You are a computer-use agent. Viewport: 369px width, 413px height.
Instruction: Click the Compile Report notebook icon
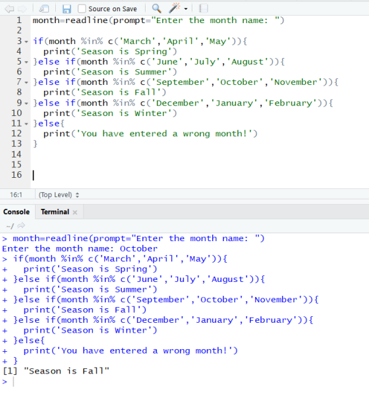[x=203, y=9]
